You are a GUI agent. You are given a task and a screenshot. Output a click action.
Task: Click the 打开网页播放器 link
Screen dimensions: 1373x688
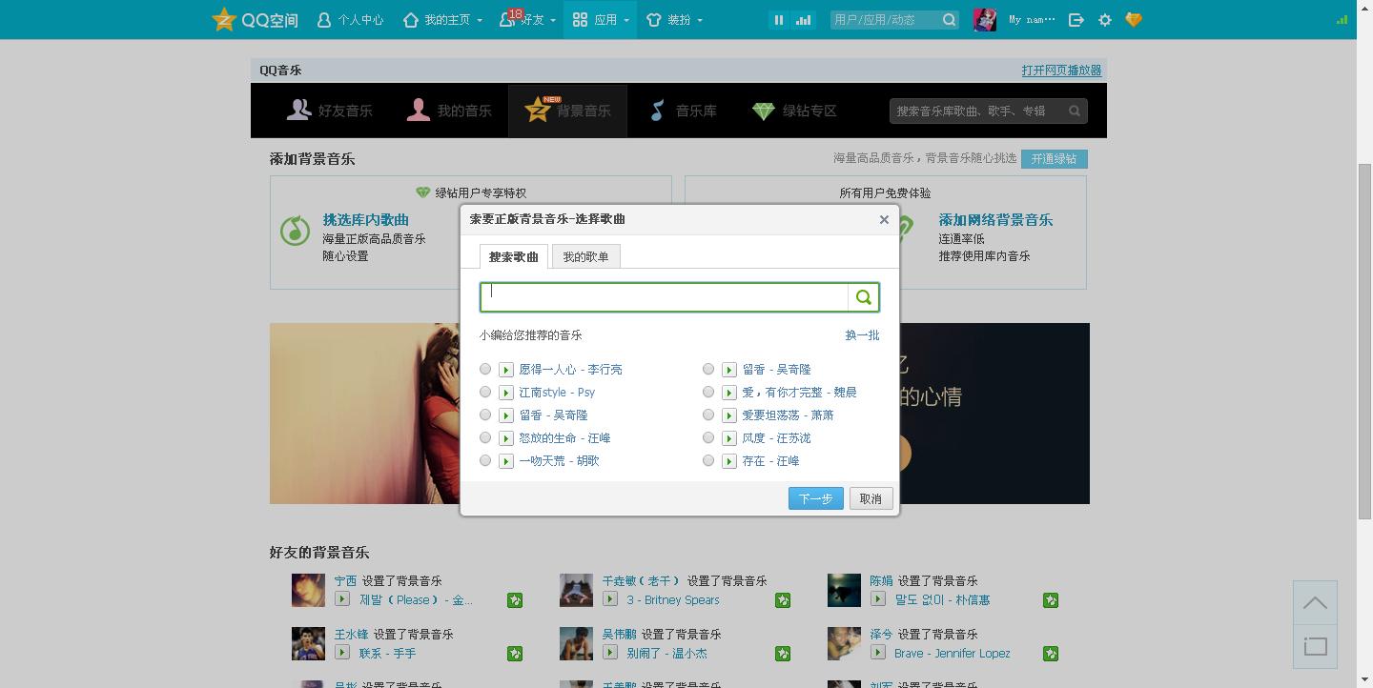1061,71
